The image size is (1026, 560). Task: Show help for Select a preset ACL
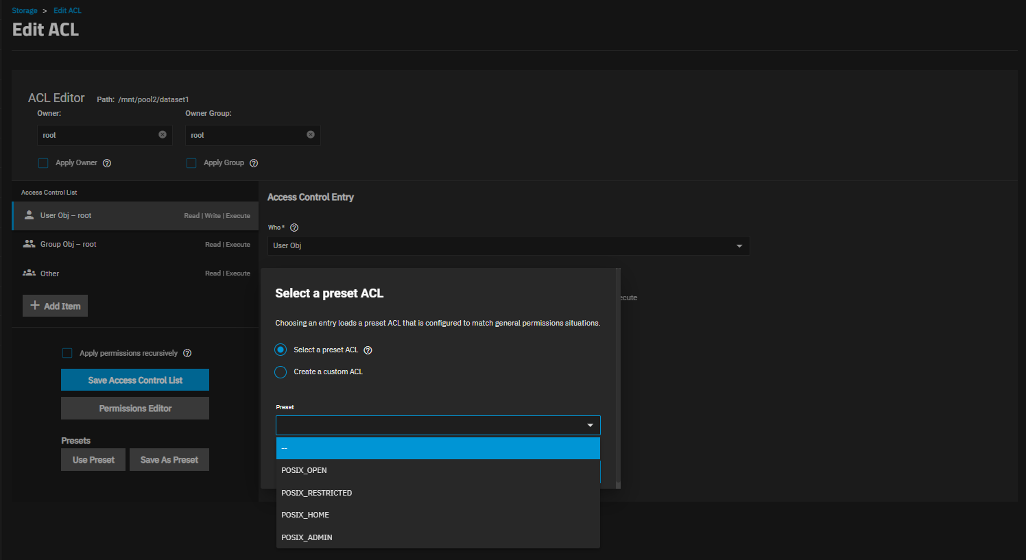368,350
